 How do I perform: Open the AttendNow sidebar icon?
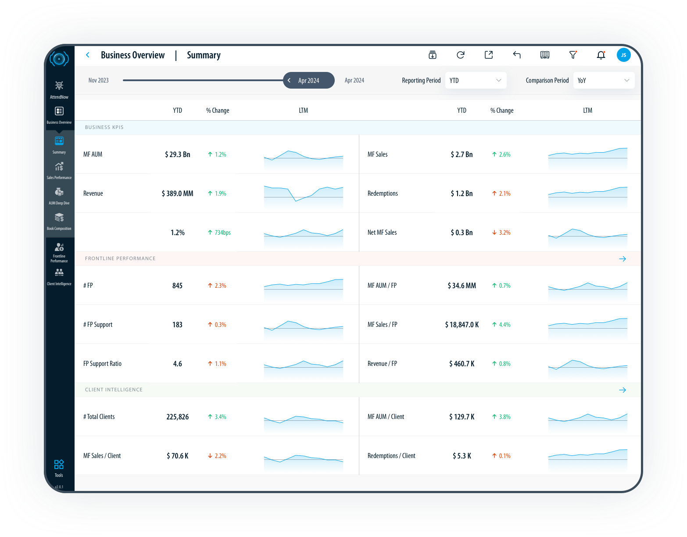click(x=59, y=88)
